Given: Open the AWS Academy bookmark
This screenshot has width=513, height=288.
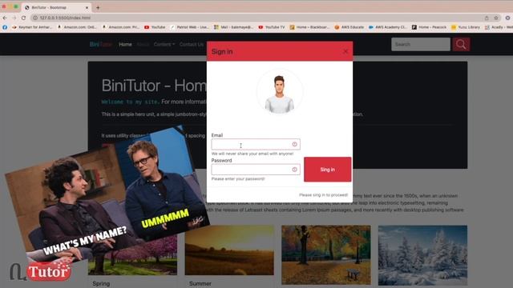Looking at the screenshot, I should pyautogui.click(x=388, y=27).
